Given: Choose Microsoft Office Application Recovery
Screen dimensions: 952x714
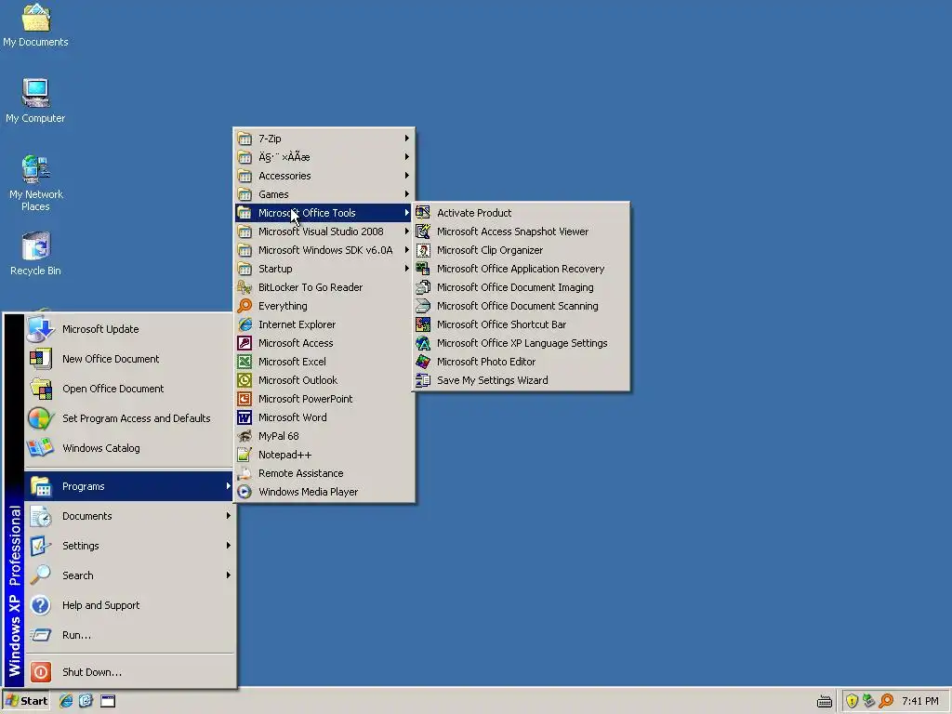Looking at the screenshot, I should pyautogui.click(x=521, y=269).
